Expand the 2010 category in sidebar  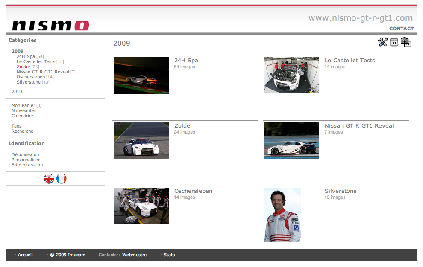click(17, 91)
